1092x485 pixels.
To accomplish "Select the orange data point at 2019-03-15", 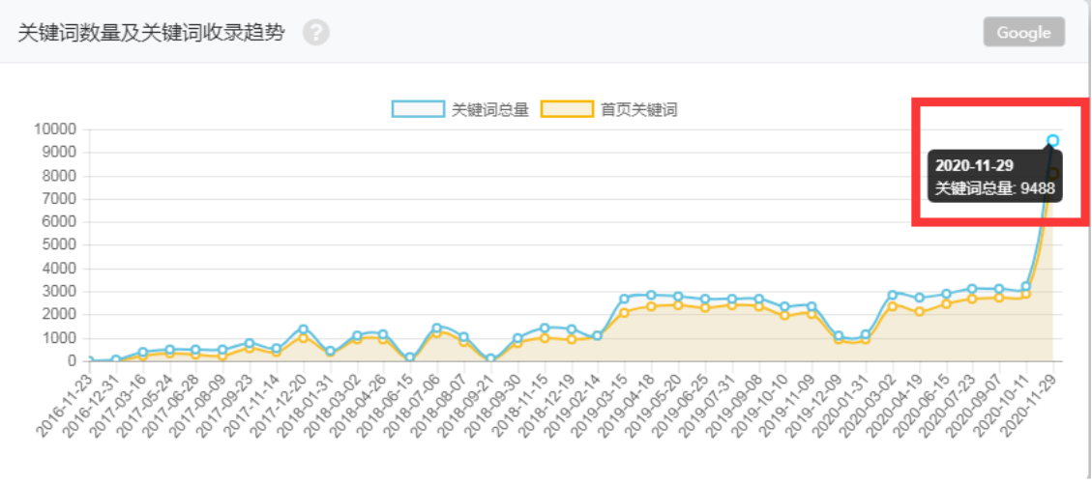I will pos(625,313).
